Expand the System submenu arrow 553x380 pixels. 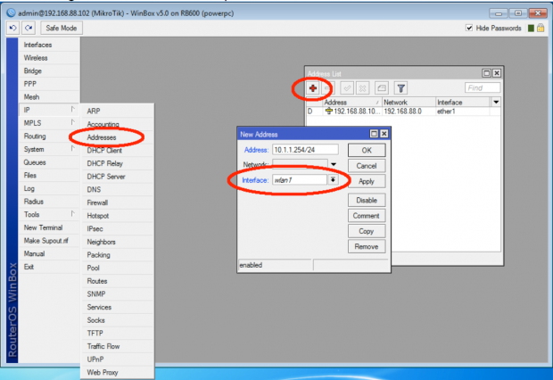pos(72,149)
